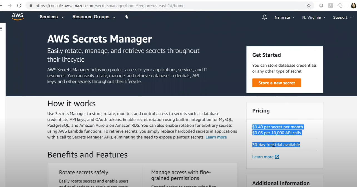Click Store a new secret button
357x187 pixels.
pyautogui.click(x=277, y=83)
